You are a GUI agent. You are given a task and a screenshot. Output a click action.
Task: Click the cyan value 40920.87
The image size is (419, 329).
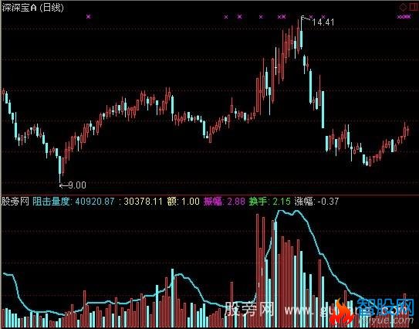coord(95,201)
